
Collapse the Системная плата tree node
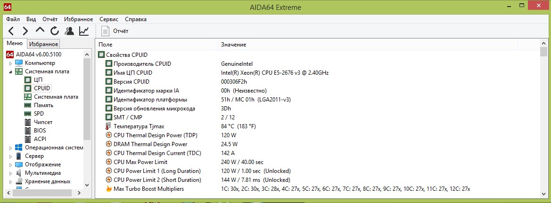click(x=10, y=71)
